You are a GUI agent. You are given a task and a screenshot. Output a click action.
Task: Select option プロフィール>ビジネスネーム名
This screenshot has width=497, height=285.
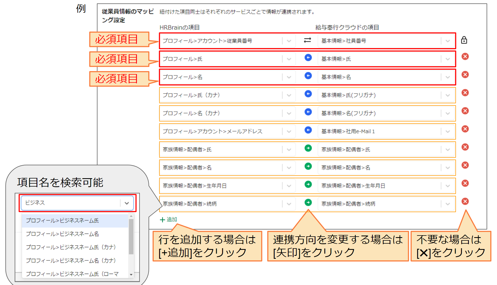tap(75, 234)
